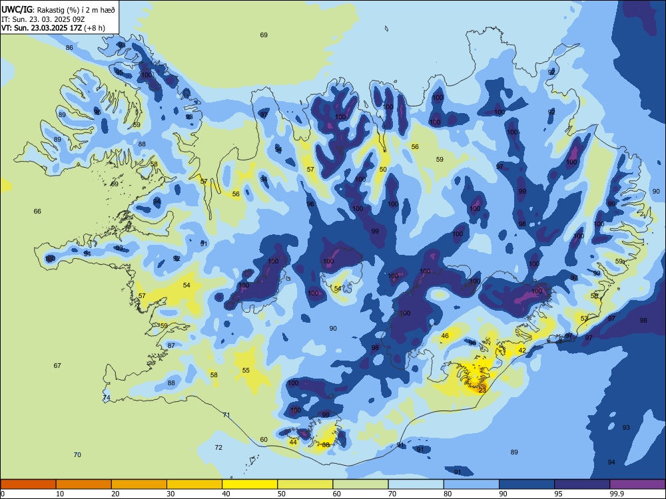Click the map value 72

[x=218, y=447]
